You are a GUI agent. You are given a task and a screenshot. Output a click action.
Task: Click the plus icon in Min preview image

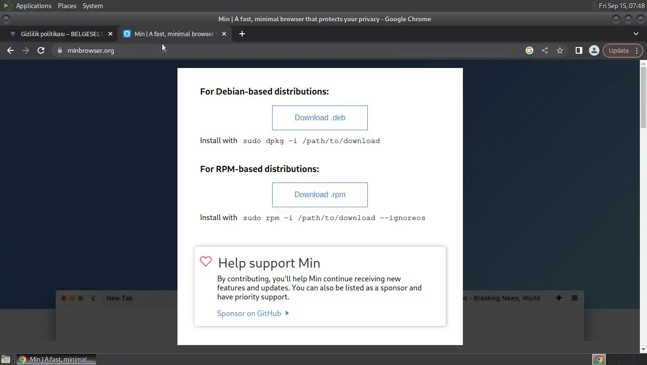point(559,298)
